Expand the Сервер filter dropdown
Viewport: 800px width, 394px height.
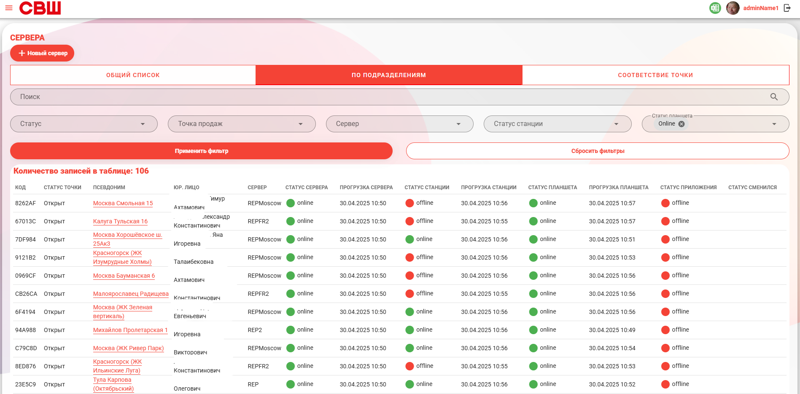click(x=400, y=124)
